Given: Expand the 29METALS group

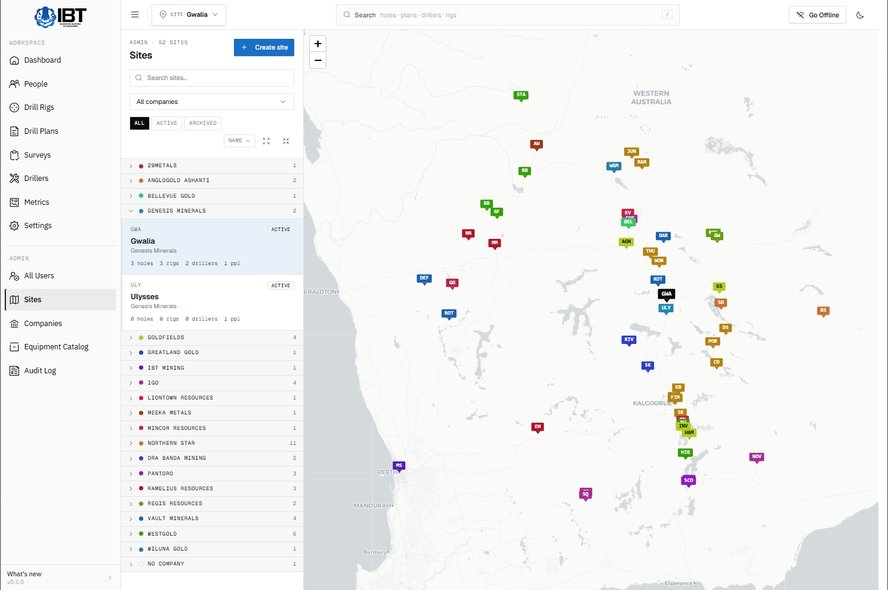Looking at the screenshot, I should tap(212, 165).
